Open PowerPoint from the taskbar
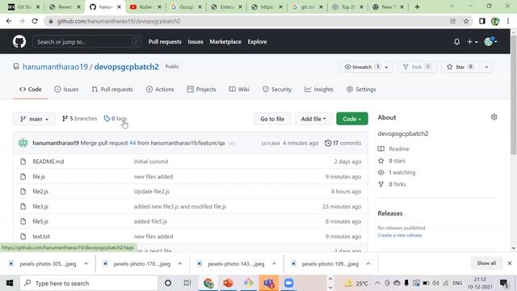This screenshot has width=517, height=291. [x=228, y=283]
